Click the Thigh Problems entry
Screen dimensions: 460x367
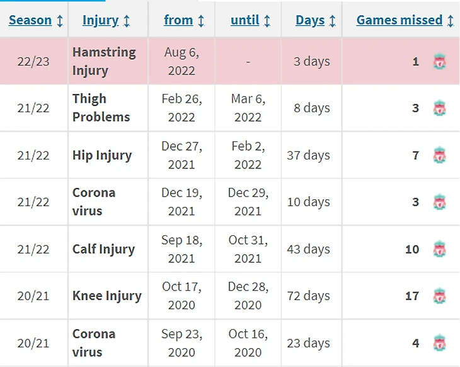click(101, 108)
